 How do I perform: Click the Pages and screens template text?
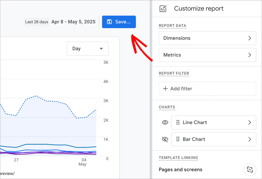180,169
